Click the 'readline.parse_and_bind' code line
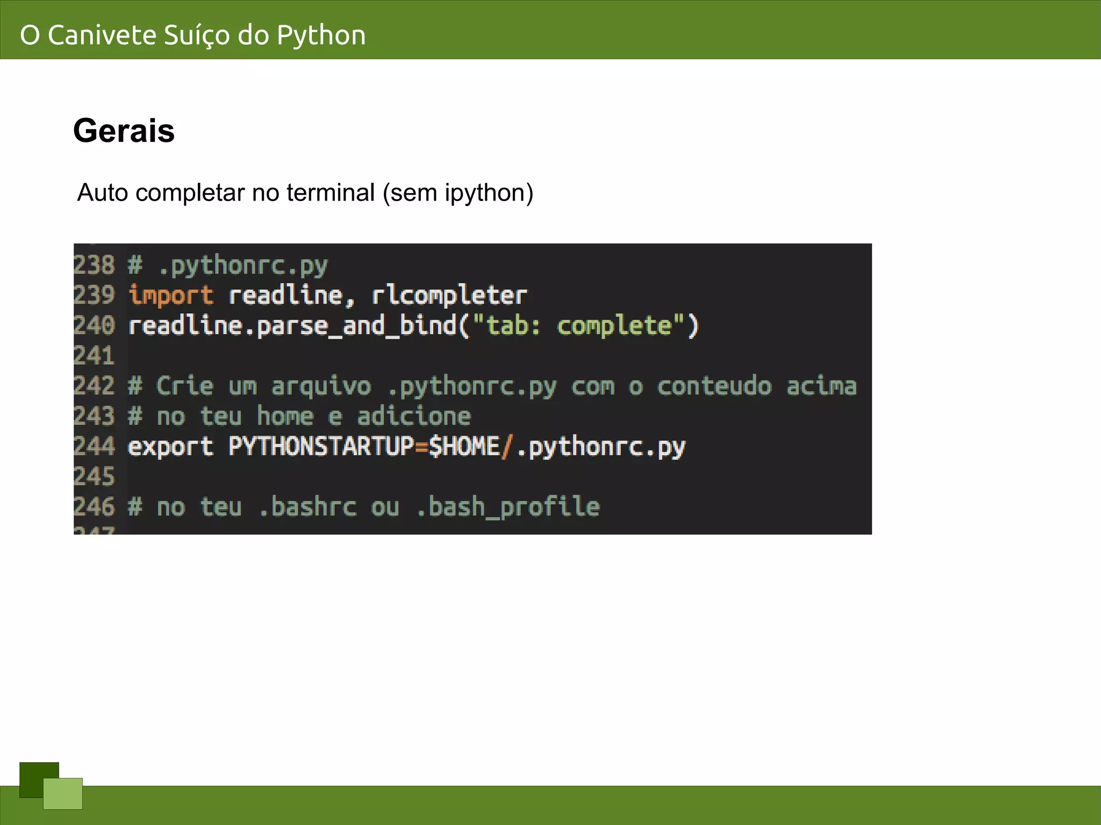Screen dimensions: 1101x825 coord(413,326)
